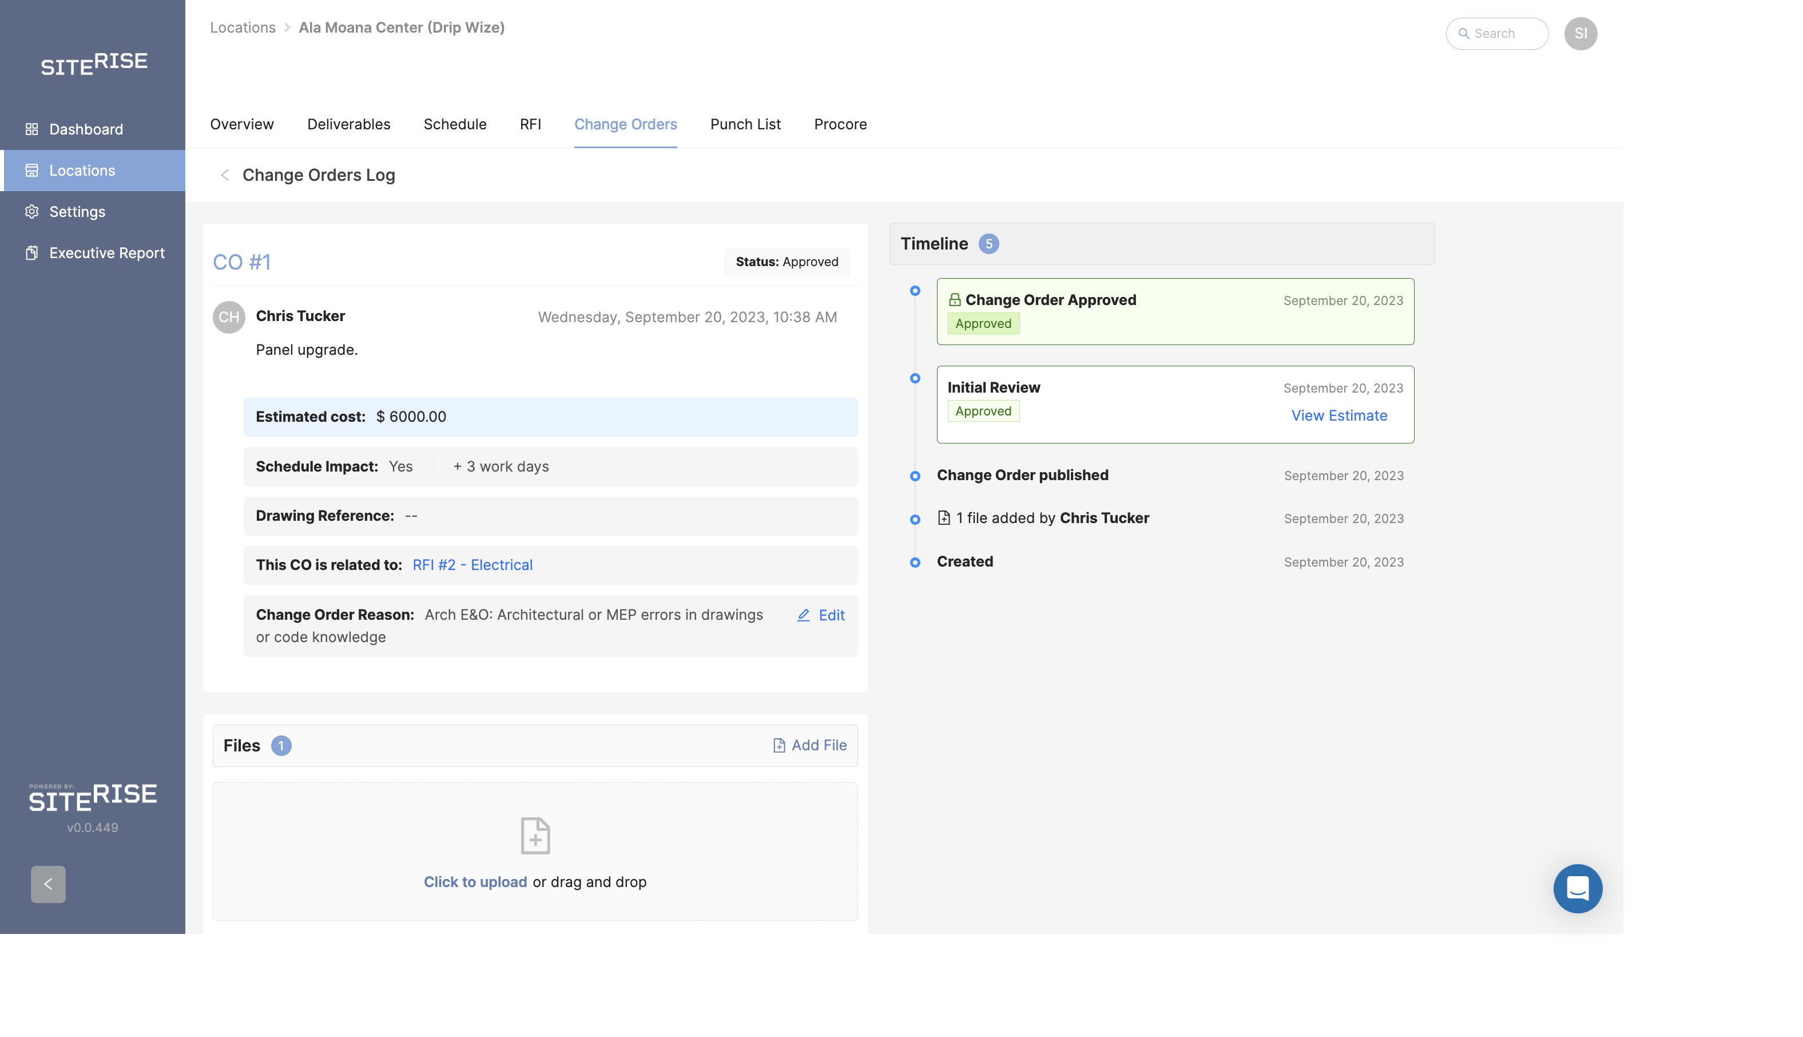Open the RFI #2 - Electrical link

pos(472,565)
